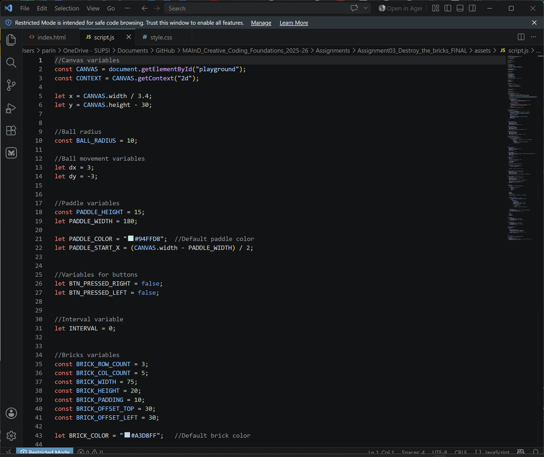The height and width of the screenshot is (457, 544).
Task: Click the notifications bell in status bar
Action: coord(536,452)
